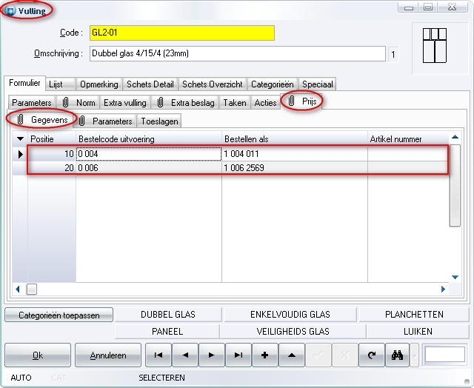Click the window layout preview thumbnail
Image resolution: width=474 pixels, height=388 pixels.
click(435, 46)
